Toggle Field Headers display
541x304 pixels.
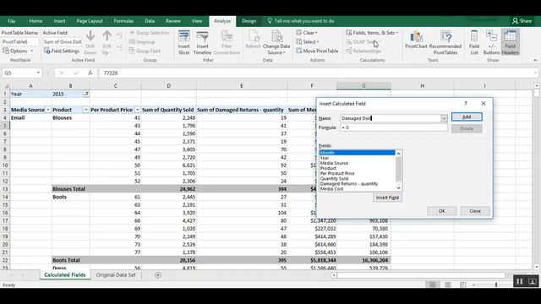coord(510,42)
